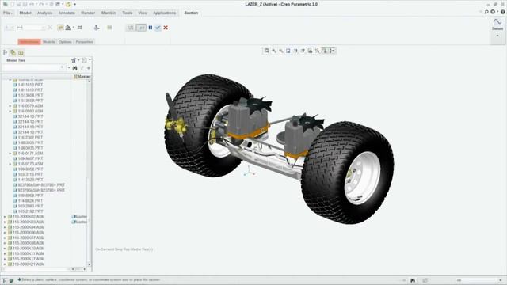The width and height of the screenshot is (507, 285).
Task: Click the hatching pattern icon
Action: click(79, 28)
